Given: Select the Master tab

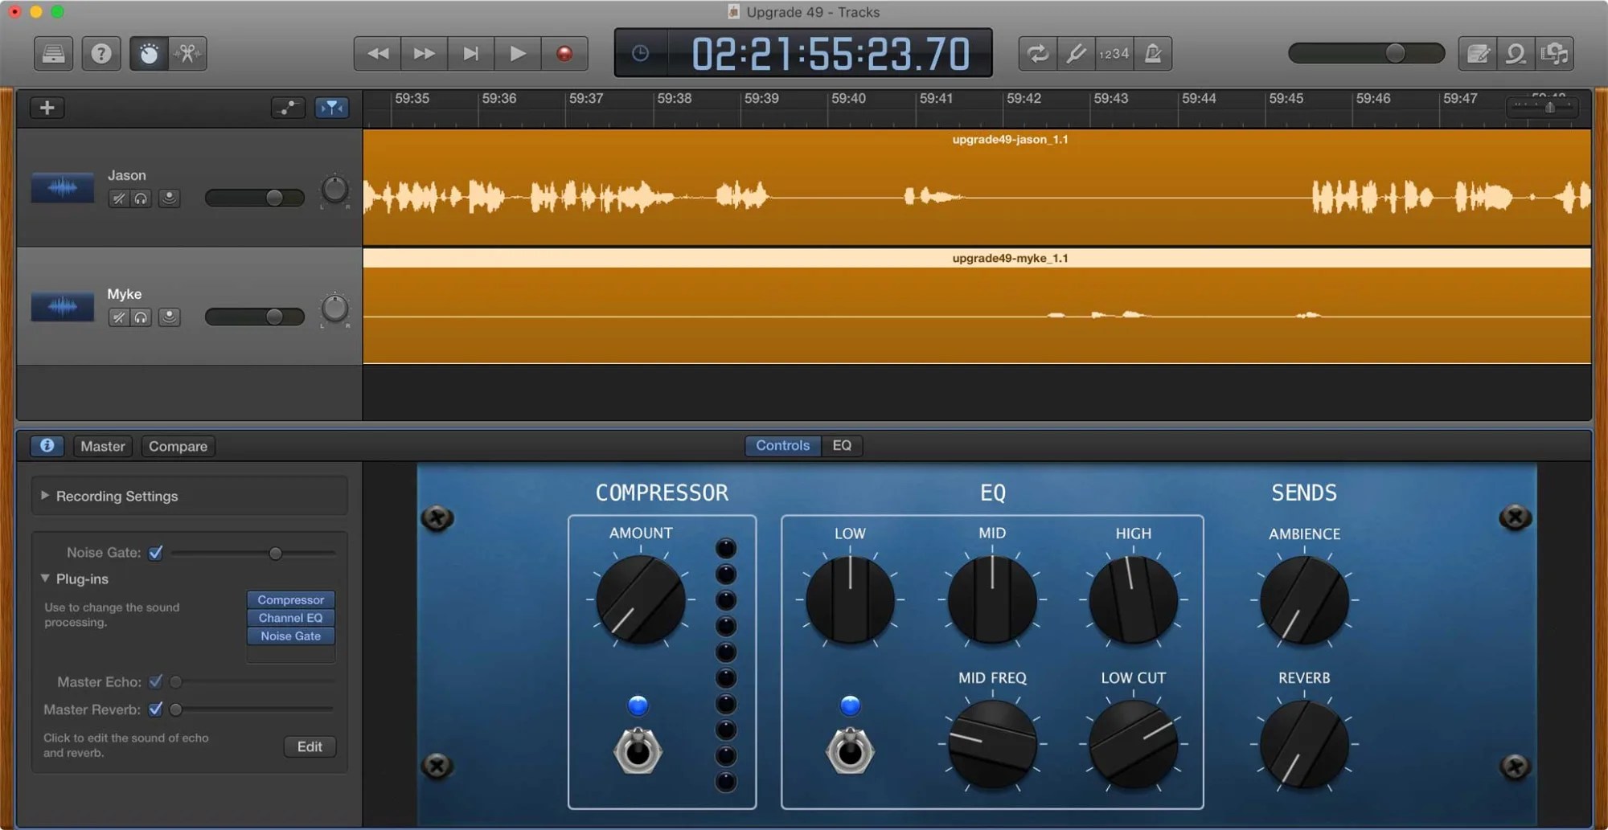Looking at the screenshot, I should pyautogui.click(x=102, y=446).
